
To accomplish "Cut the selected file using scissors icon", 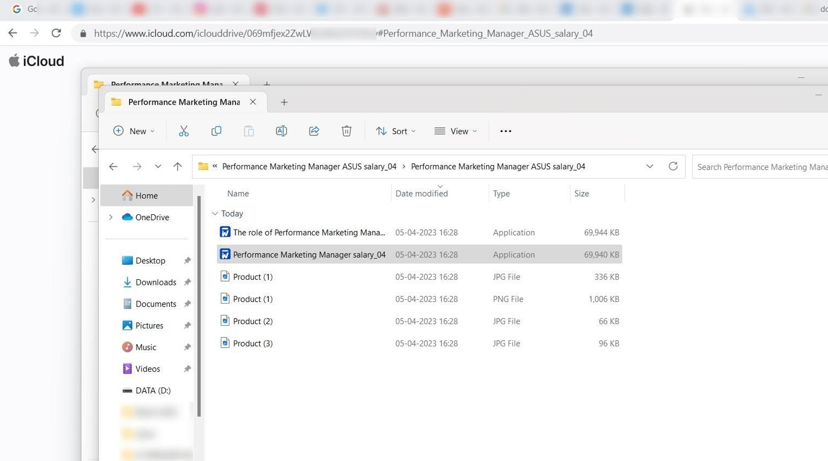I will 184,131.
